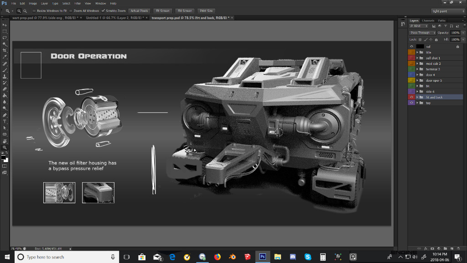This screenshot has width=467, height=263.
Task: Switch to the Channels tab
Action: pyautogui.click(x=428, y=21)
